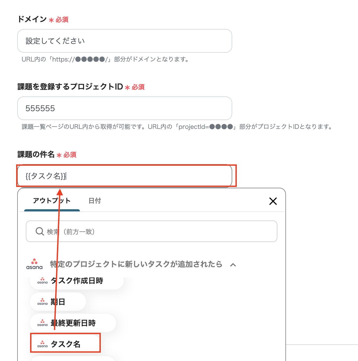Viewport: 358px width, 361px height.
Task: Click the hint text about URL domain part
Action: click(x=106, y=59)
